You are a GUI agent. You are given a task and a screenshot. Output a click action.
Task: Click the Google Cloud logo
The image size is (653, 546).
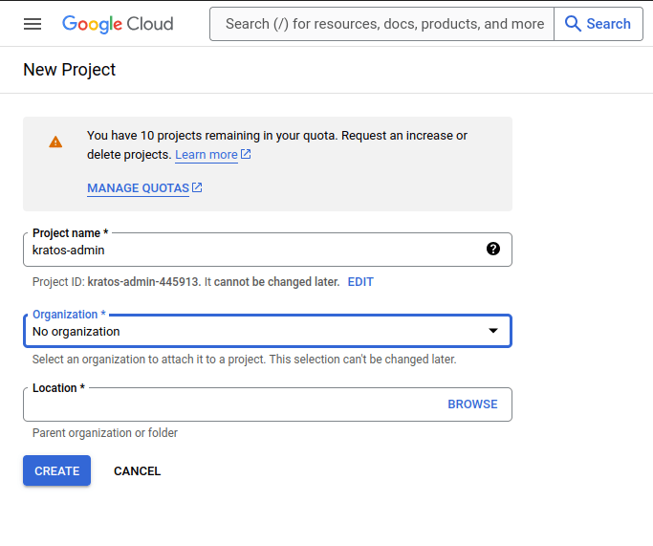point(118,24)
